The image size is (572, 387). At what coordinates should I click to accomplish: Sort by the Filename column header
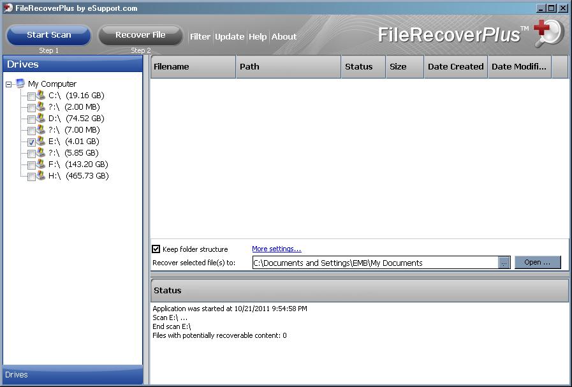point(193,66)
